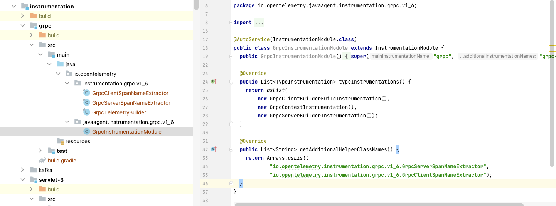Expand build folder chevron under servlet-3
The width and height of the screenshot is (556, 206).
point(31,189)
